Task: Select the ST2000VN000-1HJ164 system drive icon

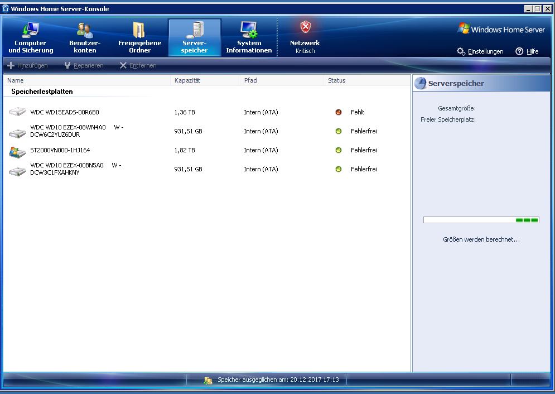Action: (17, 151)
